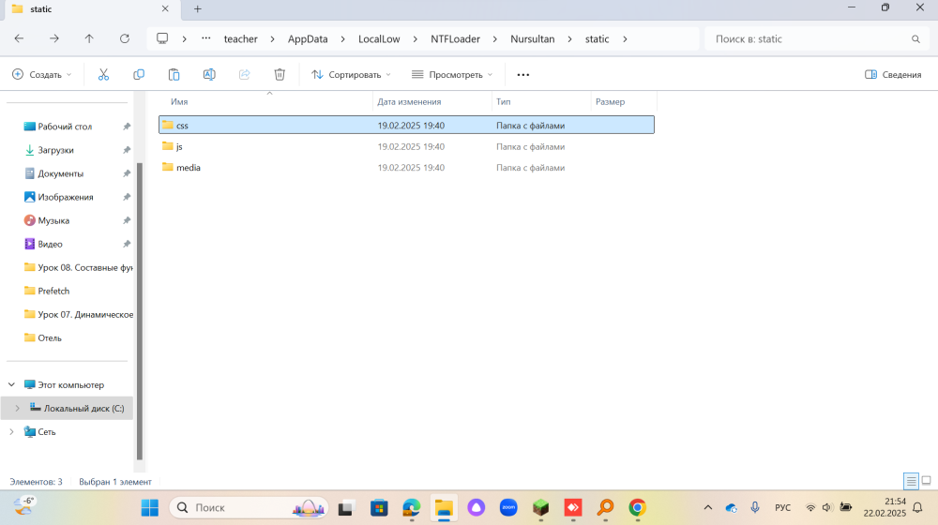The width and height of the screenshot is (938, 525).
Task: Open Microsoft Edge from taskbar
Action: tap(411, 508)
